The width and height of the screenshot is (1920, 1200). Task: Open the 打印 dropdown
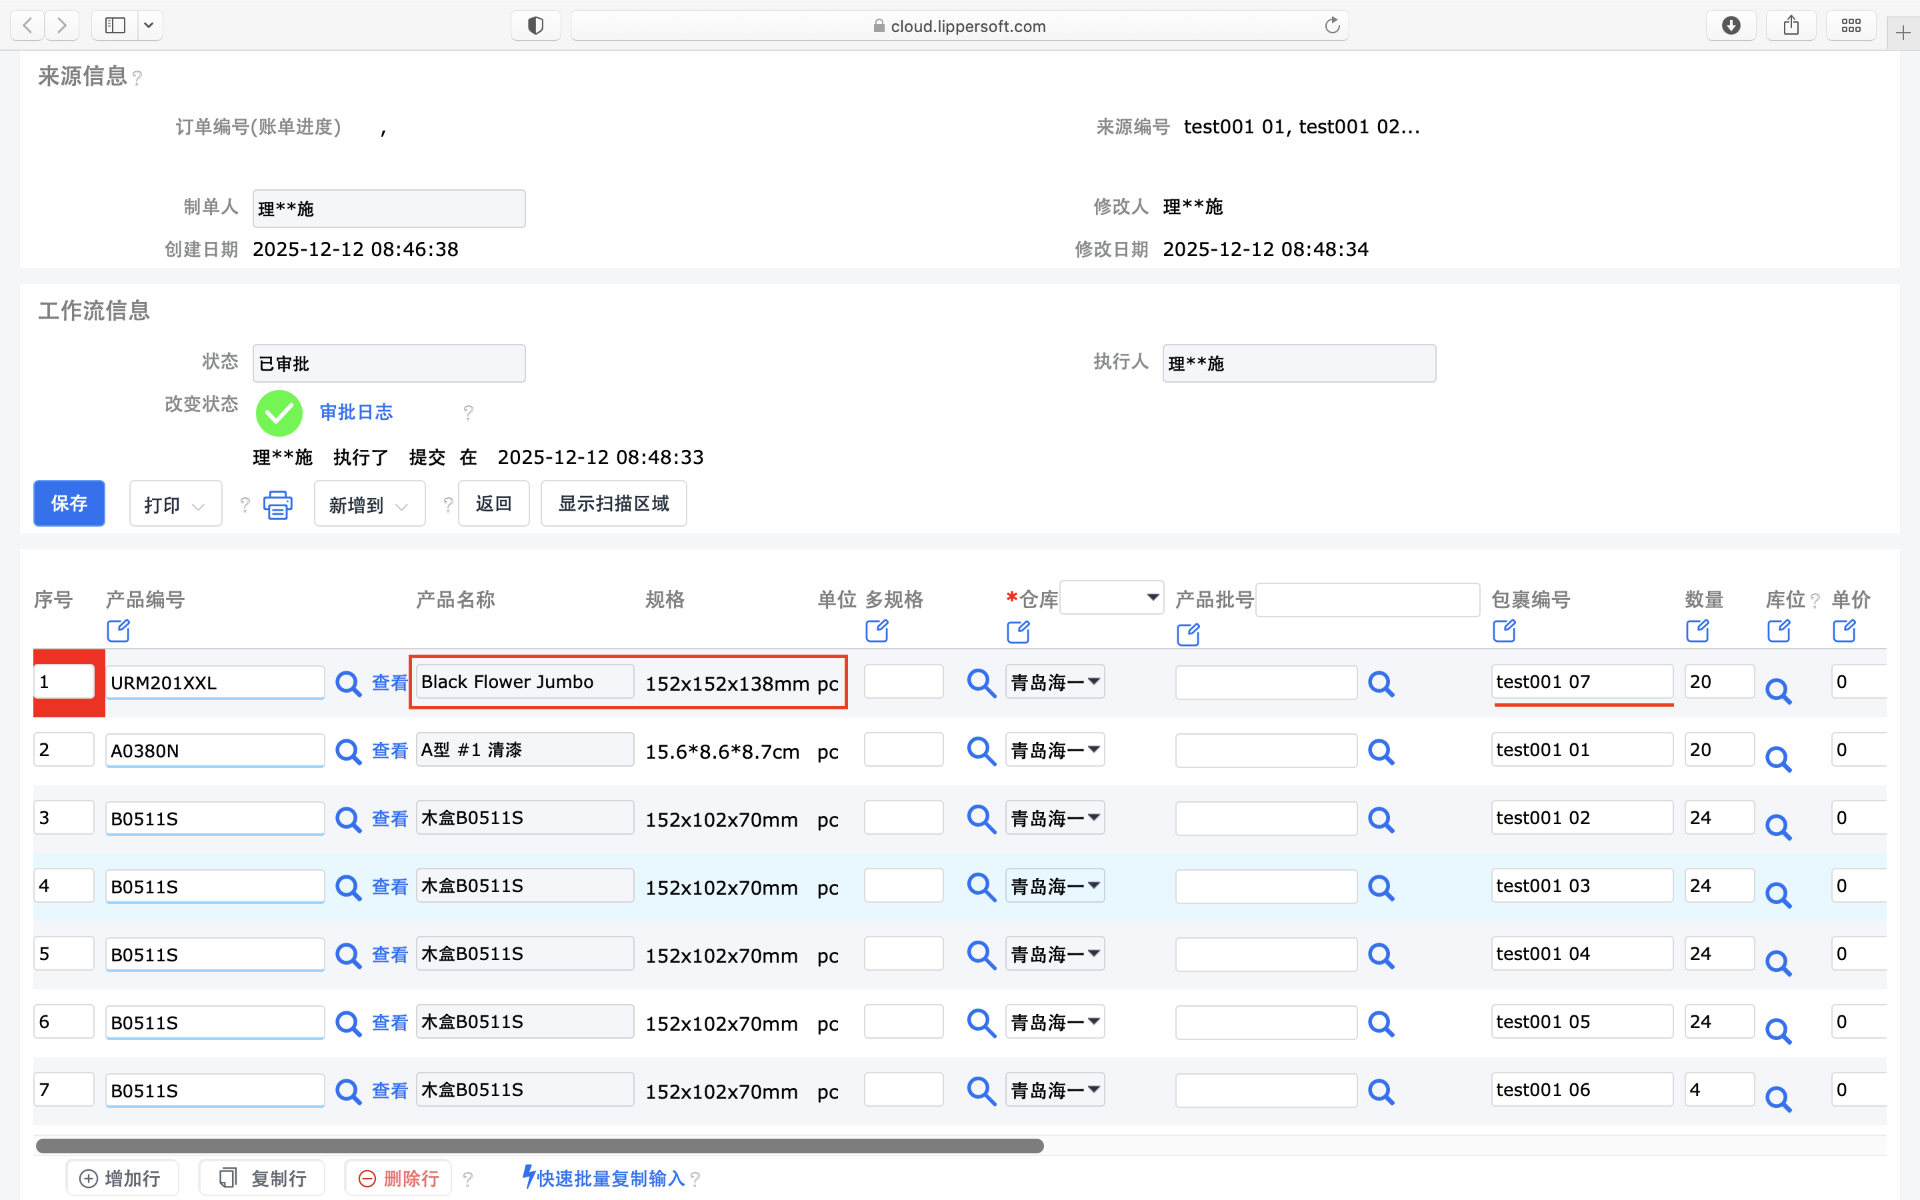pos(175,505)
